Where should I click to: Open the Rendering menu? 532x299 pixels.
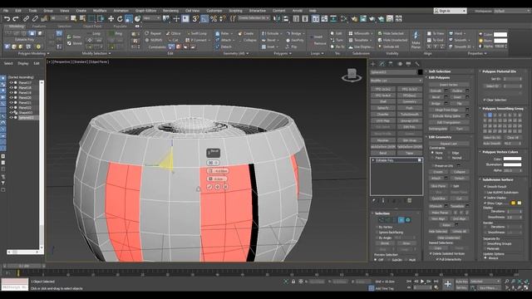pos(170,11)
